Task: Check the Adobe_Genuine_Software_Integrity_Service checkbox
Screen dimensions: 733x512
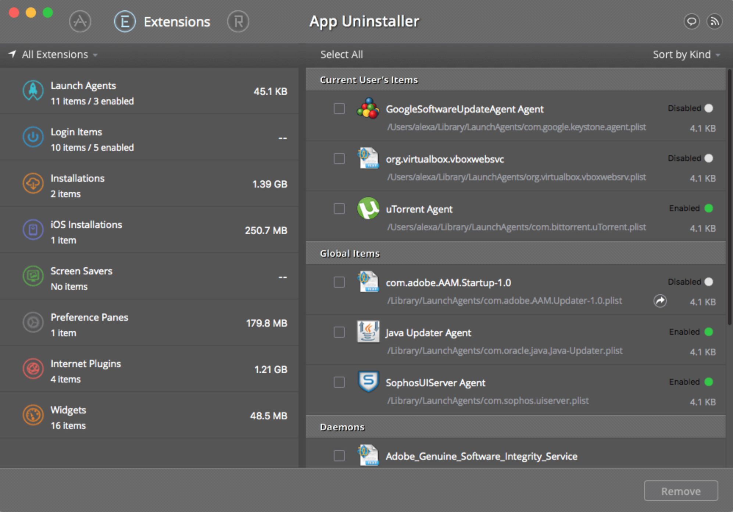Action: tap(339, 456)
